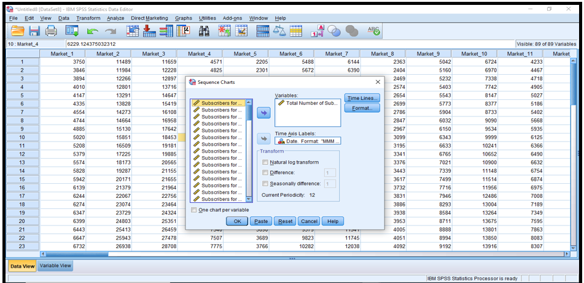584x283 pixels.
Task: Click the Difference order value field
Action: point(329,173)
